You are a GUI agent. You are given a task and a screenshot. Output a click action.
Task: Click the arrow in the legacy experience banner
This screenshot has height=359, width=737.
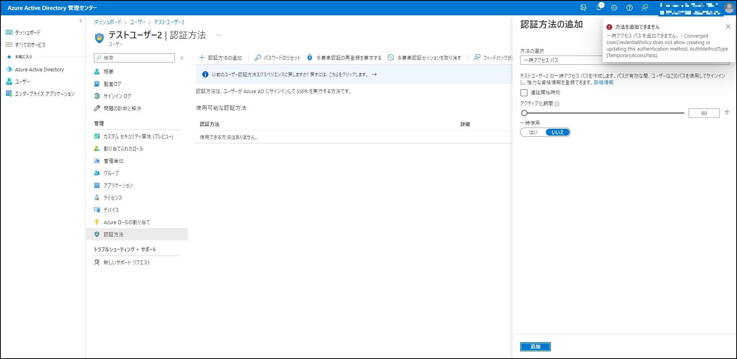[x=374, y=74]
